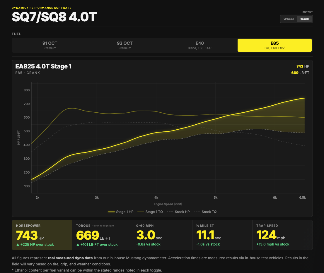Click the Ethanol content footnote
Screen dimensions: 324x273
coord(87,270)
